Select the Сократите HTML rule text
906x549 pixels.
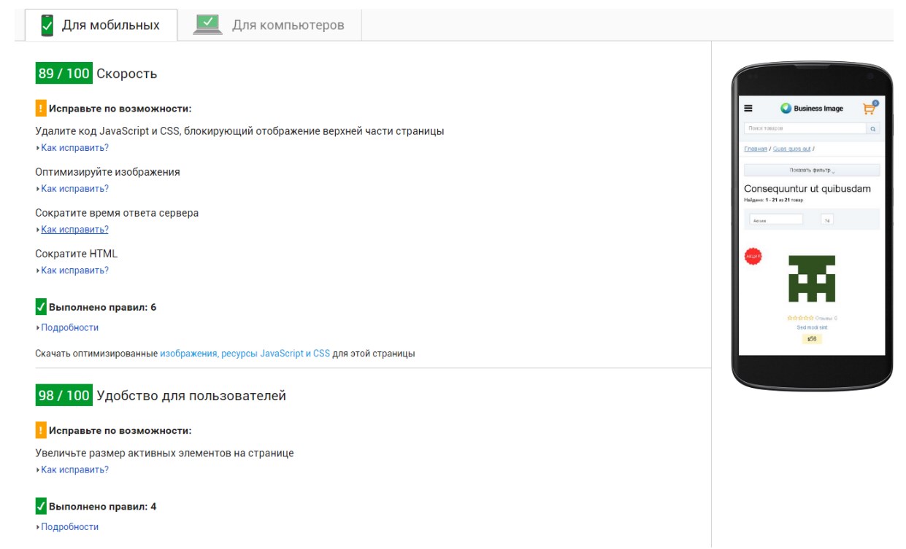tap(76, 254)
